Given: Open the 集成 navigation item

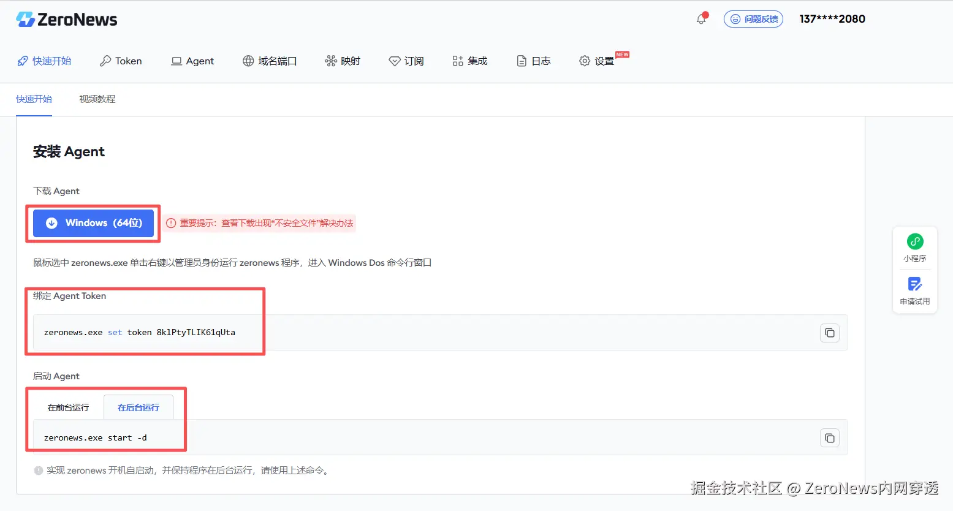Looking at the screenshot, I should (470, 61).
